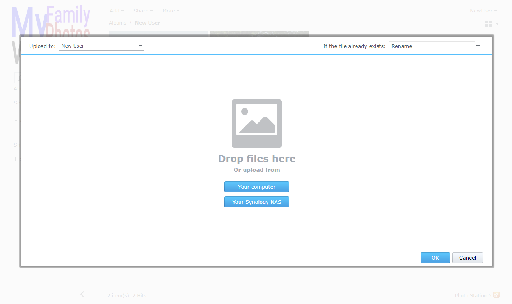Image resolution: width=512 pixels, height=304 pixels.
Task: Click the My Family Photos logo
Action: pyautogui.click(x=51, y=21)
